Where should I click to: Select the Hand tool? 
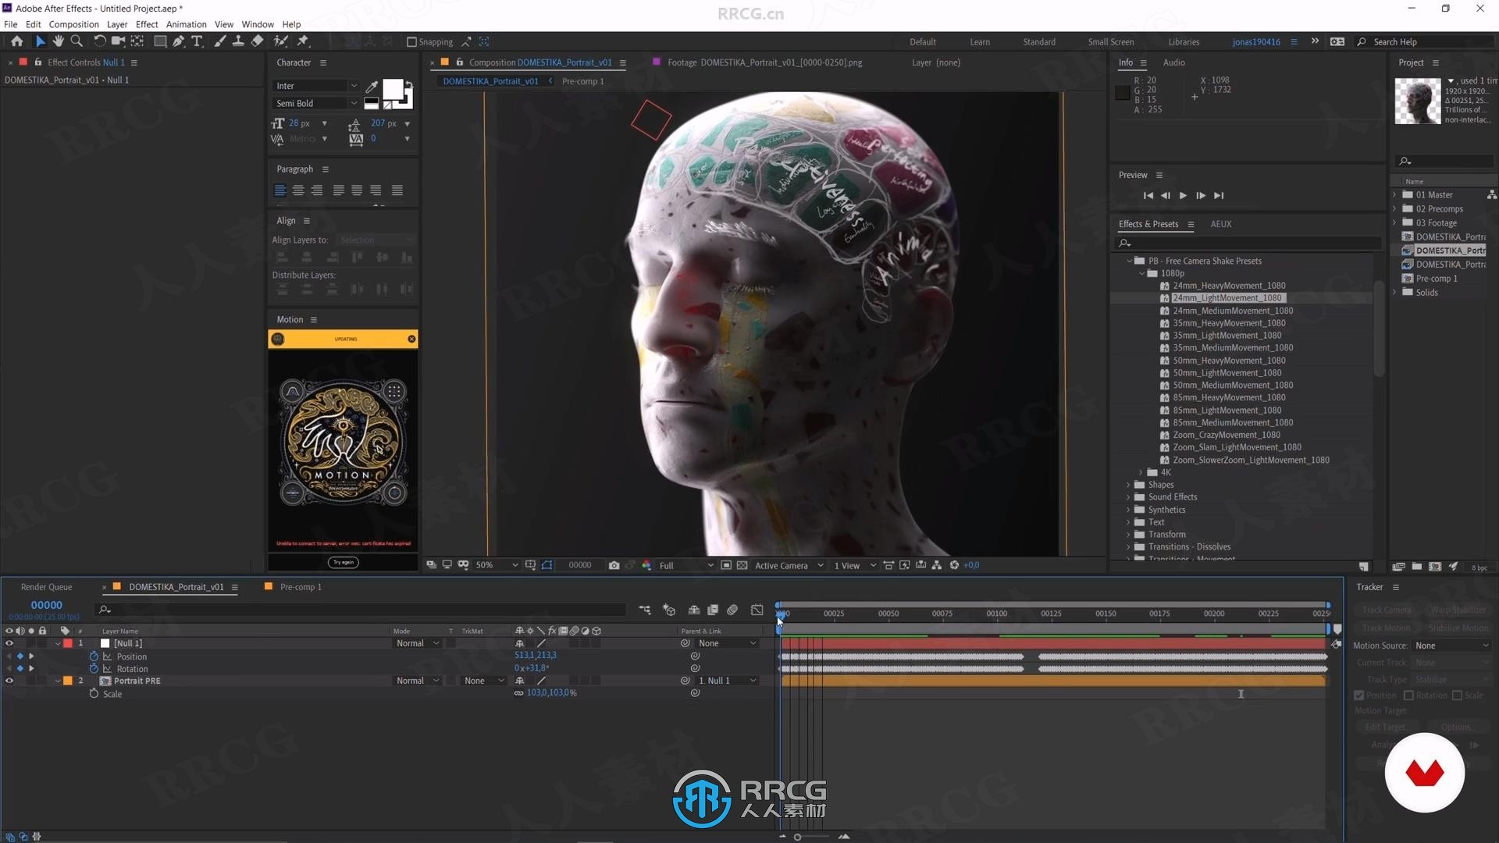[x=59, y=41]
